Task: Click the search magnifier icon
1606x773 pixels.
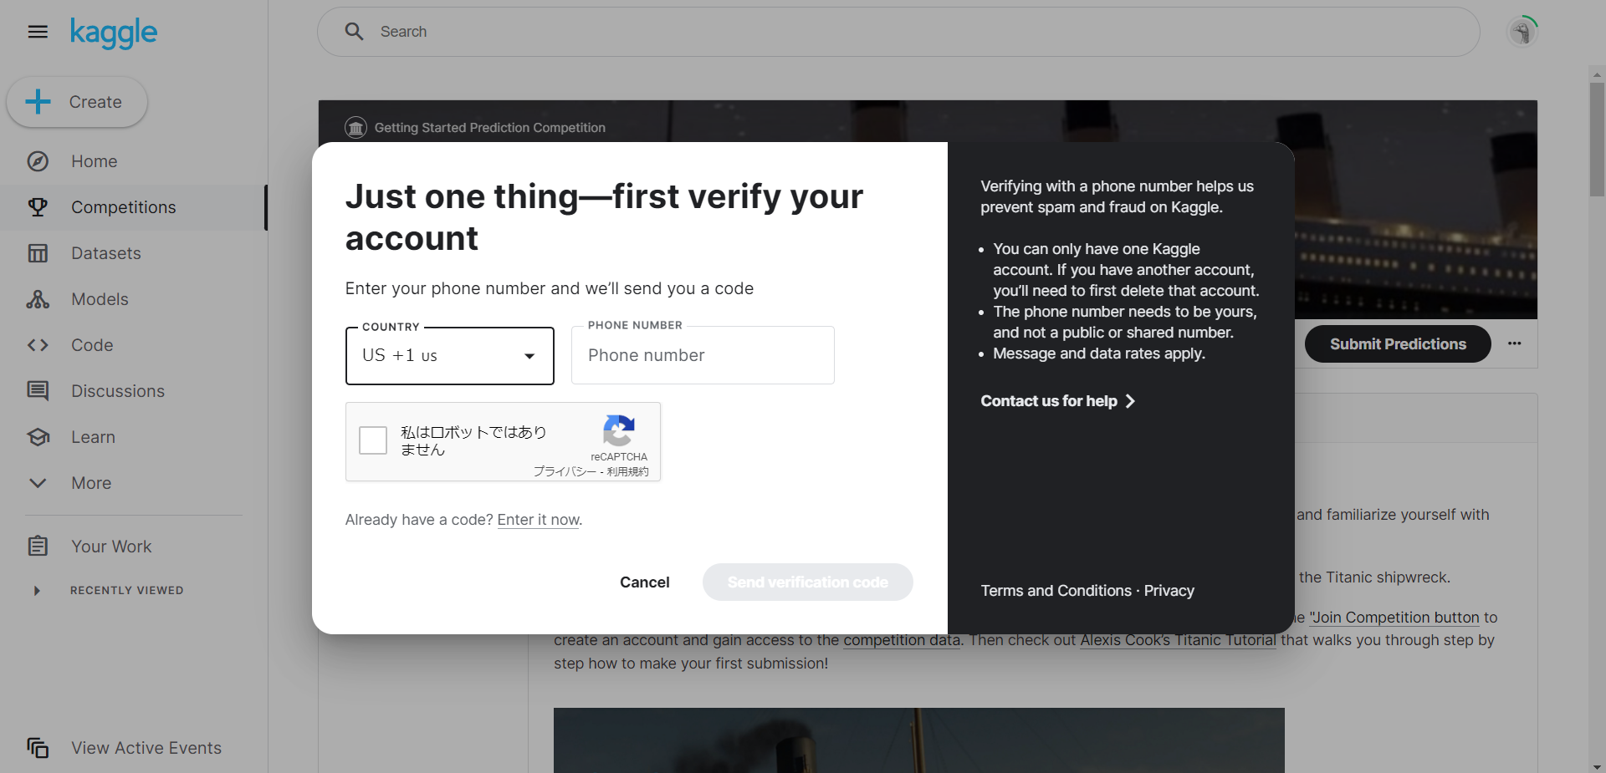Action: click(x=355, y=32)
